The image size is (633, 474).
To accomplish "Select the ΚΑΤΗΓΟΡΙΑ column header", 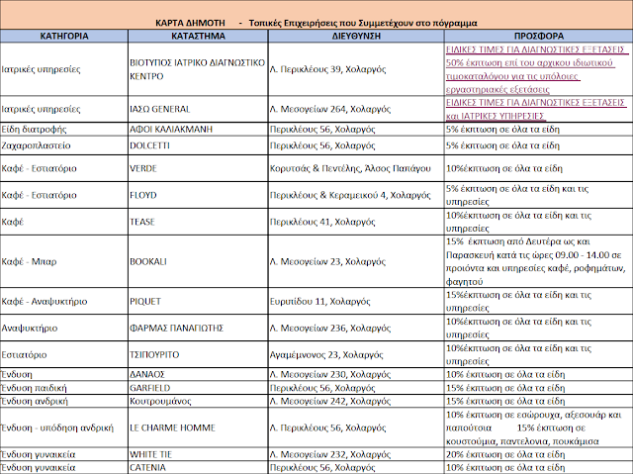I will 64,36.
